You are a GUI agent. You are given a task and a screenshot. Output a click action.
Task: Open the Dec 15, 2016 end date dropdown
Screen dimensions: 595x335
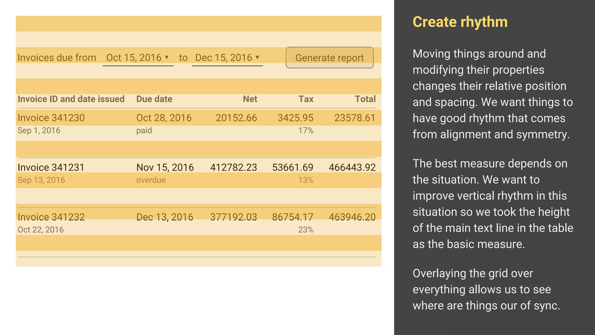coord(224,58)
